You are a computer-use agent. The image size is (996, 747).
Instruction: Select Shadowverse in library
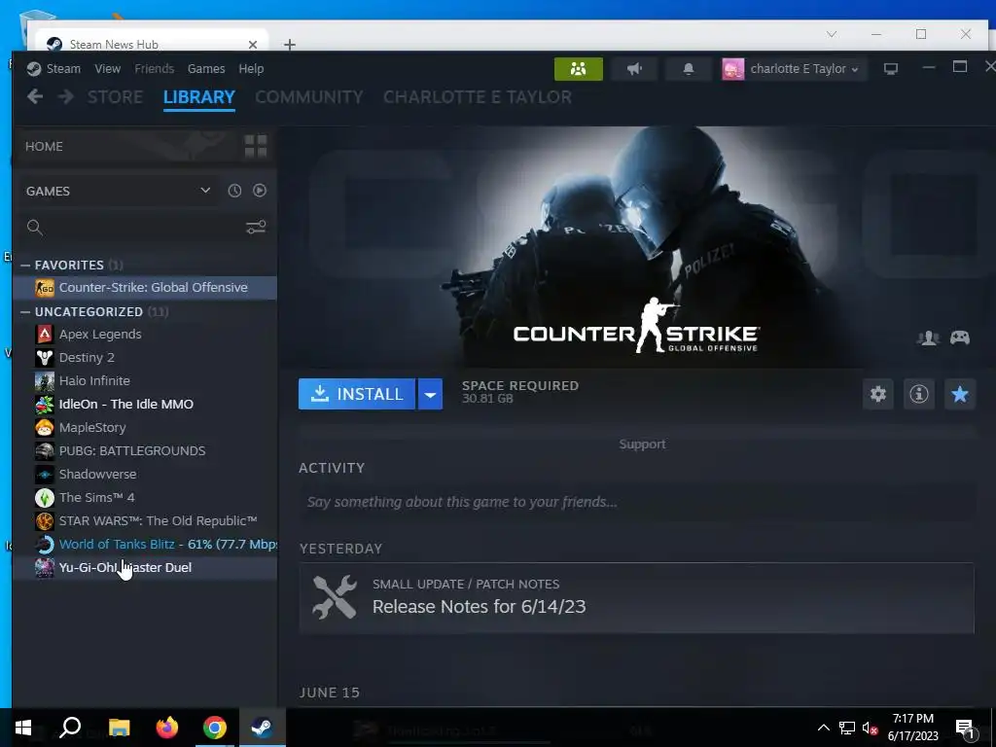(x=145, y=474)
